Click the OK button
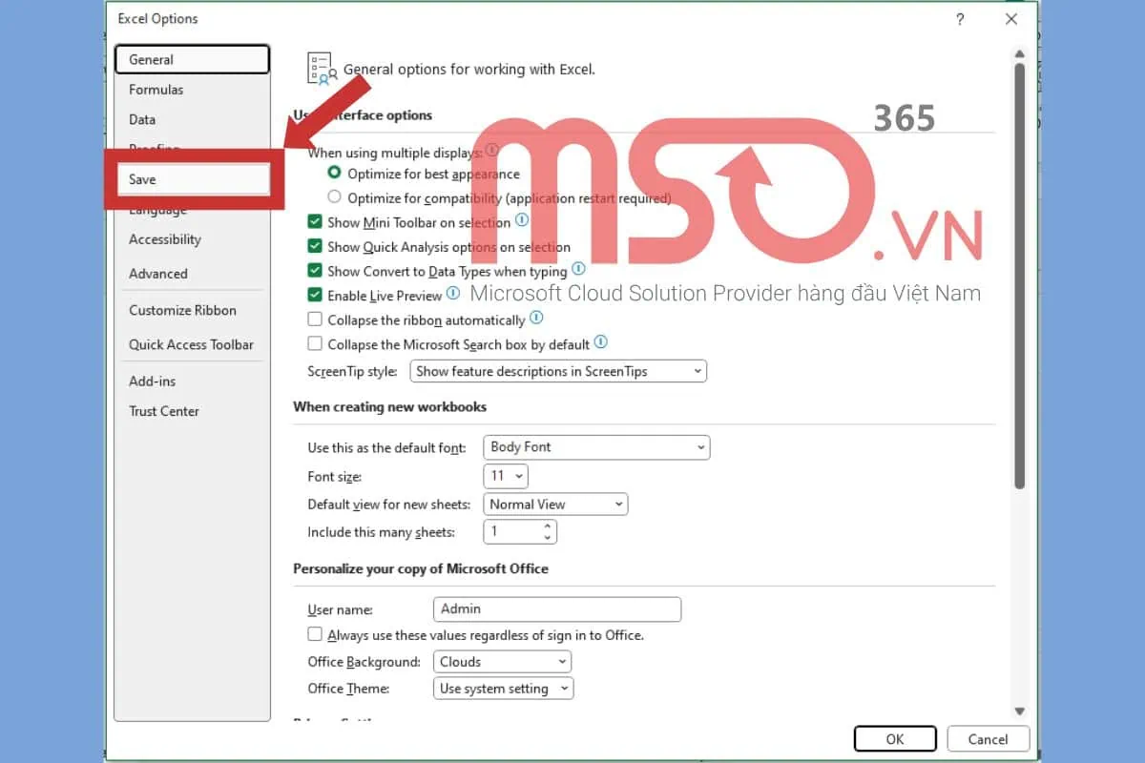The height and width of the screenshot is (763, 1145). (894, 739)
